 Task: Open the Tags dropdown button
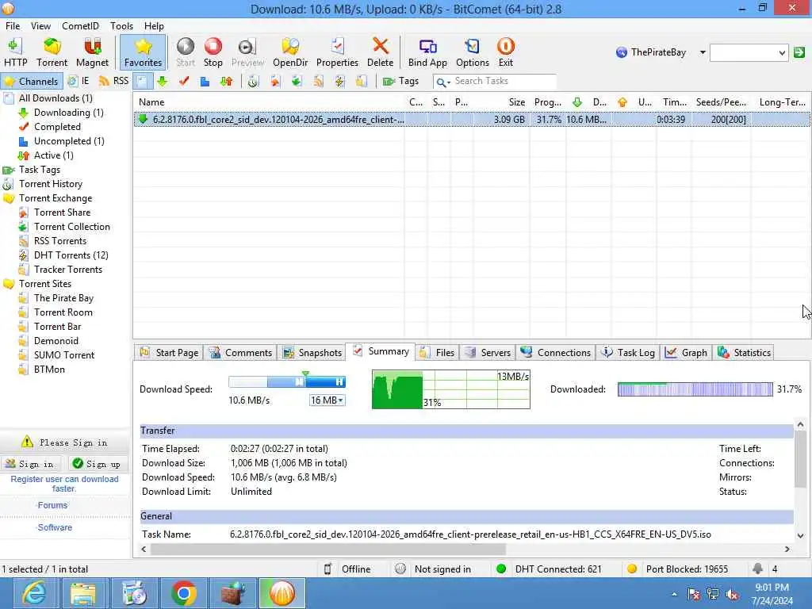[400, 82]
